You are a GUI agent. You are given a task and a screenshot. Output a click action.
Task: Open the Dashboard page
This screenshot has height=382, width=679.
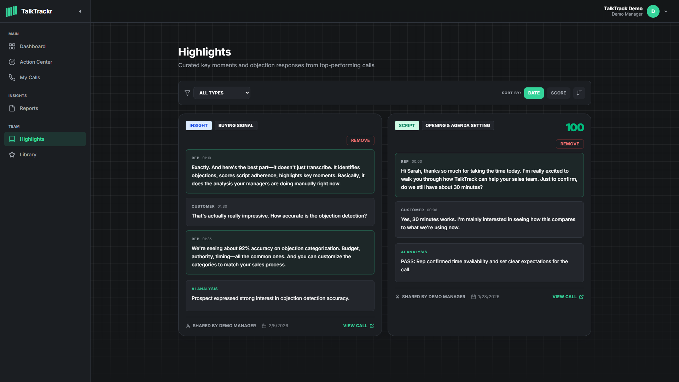[x=33, y=46]
